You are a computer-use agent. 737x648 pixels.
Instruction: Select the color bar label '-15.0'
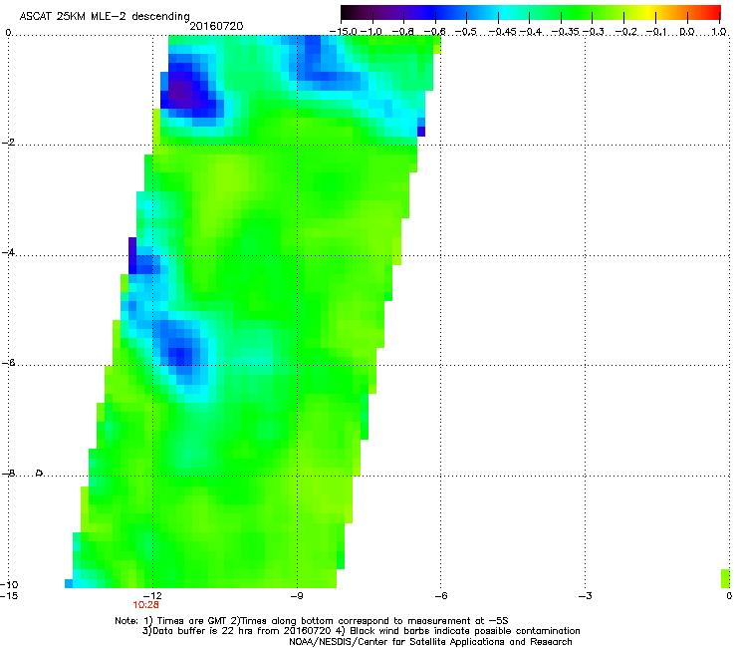click(x=344, y=32)
